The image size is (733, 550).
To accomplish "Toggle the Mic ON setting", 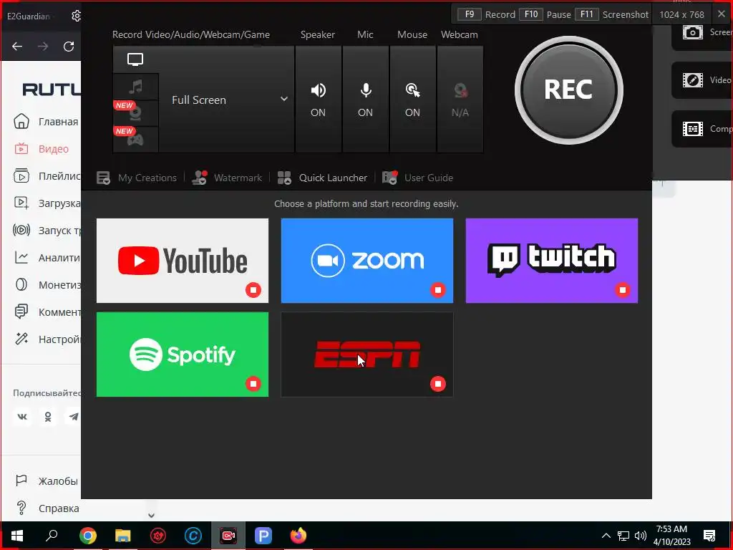I will (x=366, y=100).
